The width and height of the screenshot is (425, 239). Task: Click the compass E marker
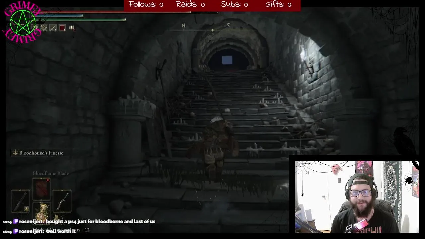228,26
